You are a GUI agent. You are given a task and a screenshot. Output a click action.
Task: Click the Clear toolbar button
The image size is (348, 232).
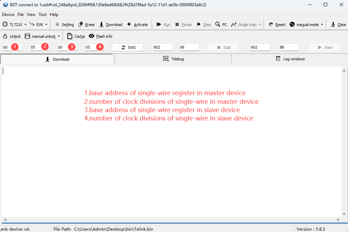[339, 24]
